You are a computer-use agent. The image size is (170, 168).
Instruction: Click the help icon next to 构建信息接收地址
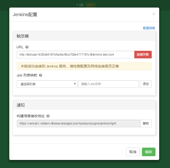[x=48, y=116]
